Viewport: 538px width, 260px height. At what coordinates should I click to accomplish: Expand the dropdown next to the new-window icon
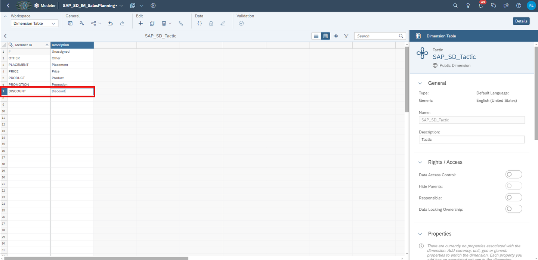point(142,6)
